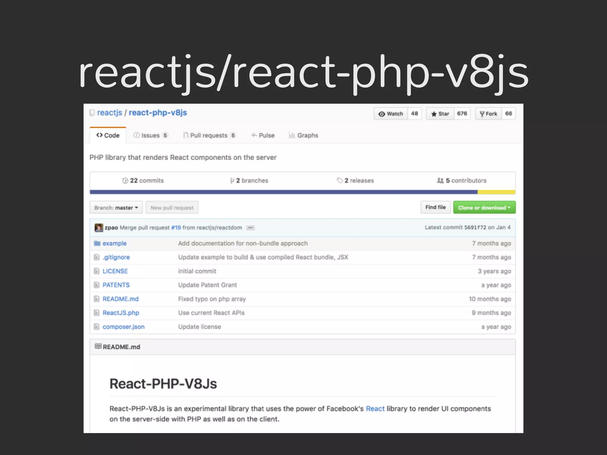Click the repository book icon beside reactjs
The image size is (607, 455).
tap(92, 113)
